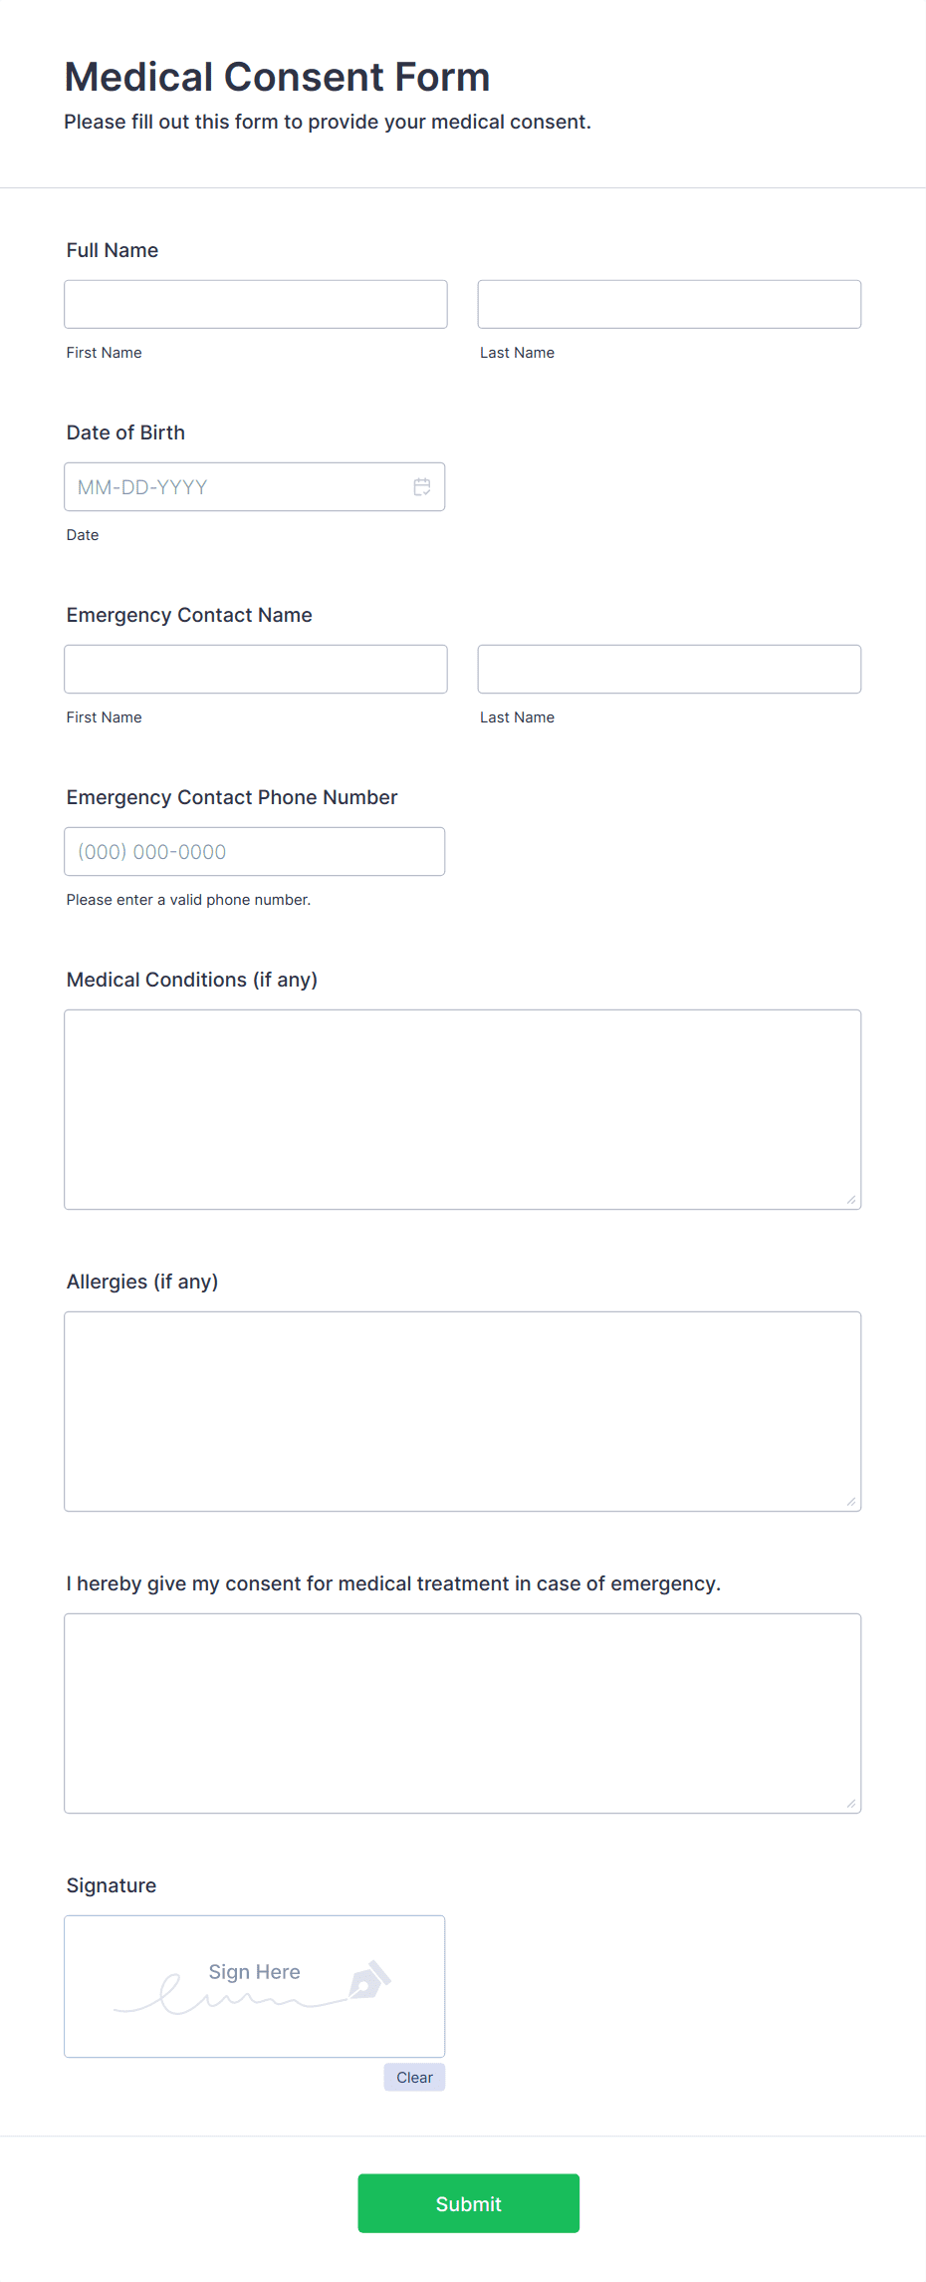Clear the signature
The height and width of the screenshot is (2282, 926).
click(x=414, y=2078)
